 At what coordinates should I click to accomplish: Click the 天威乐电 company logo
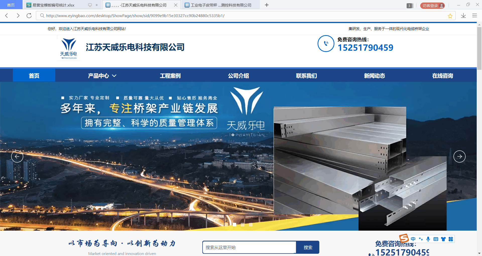coord(69,48)
